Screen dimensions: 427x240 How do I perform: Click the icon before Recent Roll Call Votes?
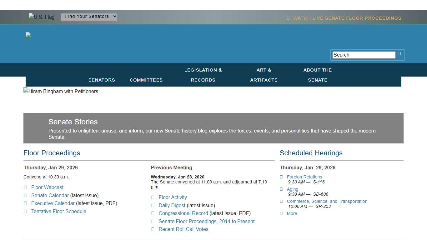pos(153,229)
